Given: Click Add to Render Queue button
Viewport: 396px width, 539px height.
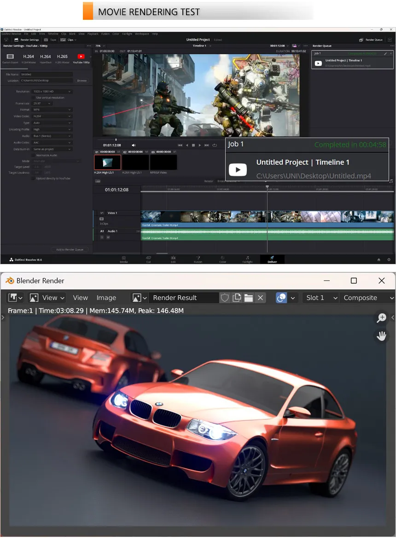Looking at the screenshot, I should [x=70, y=250].
